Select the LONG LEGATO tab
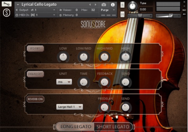 pyautogui.click(x=75, y=127)
